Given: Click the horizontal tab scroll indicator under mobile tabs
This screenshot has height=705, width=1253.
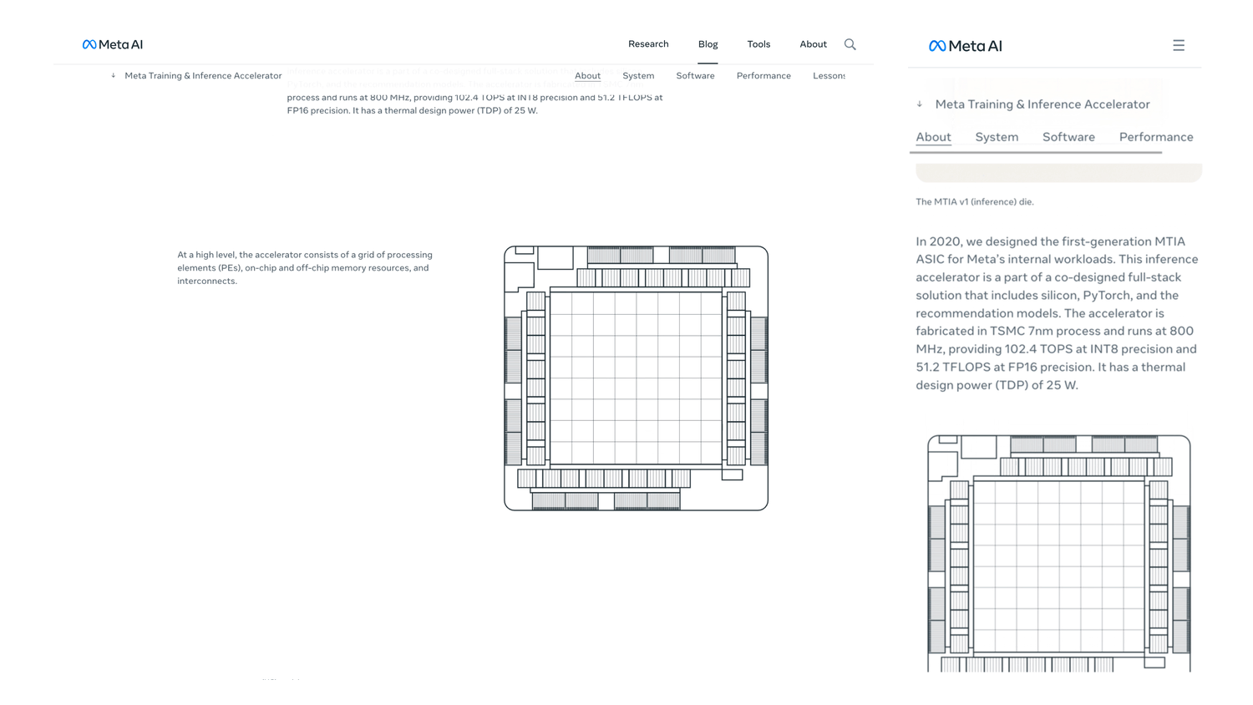Looking at the screenshot, I should coord(1036,152).
